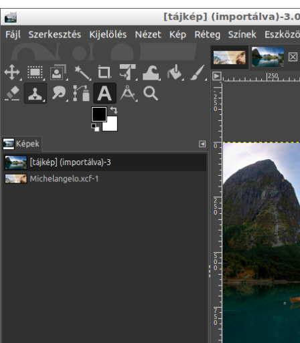Select the Measure compass tool

[x=128, y=93]
